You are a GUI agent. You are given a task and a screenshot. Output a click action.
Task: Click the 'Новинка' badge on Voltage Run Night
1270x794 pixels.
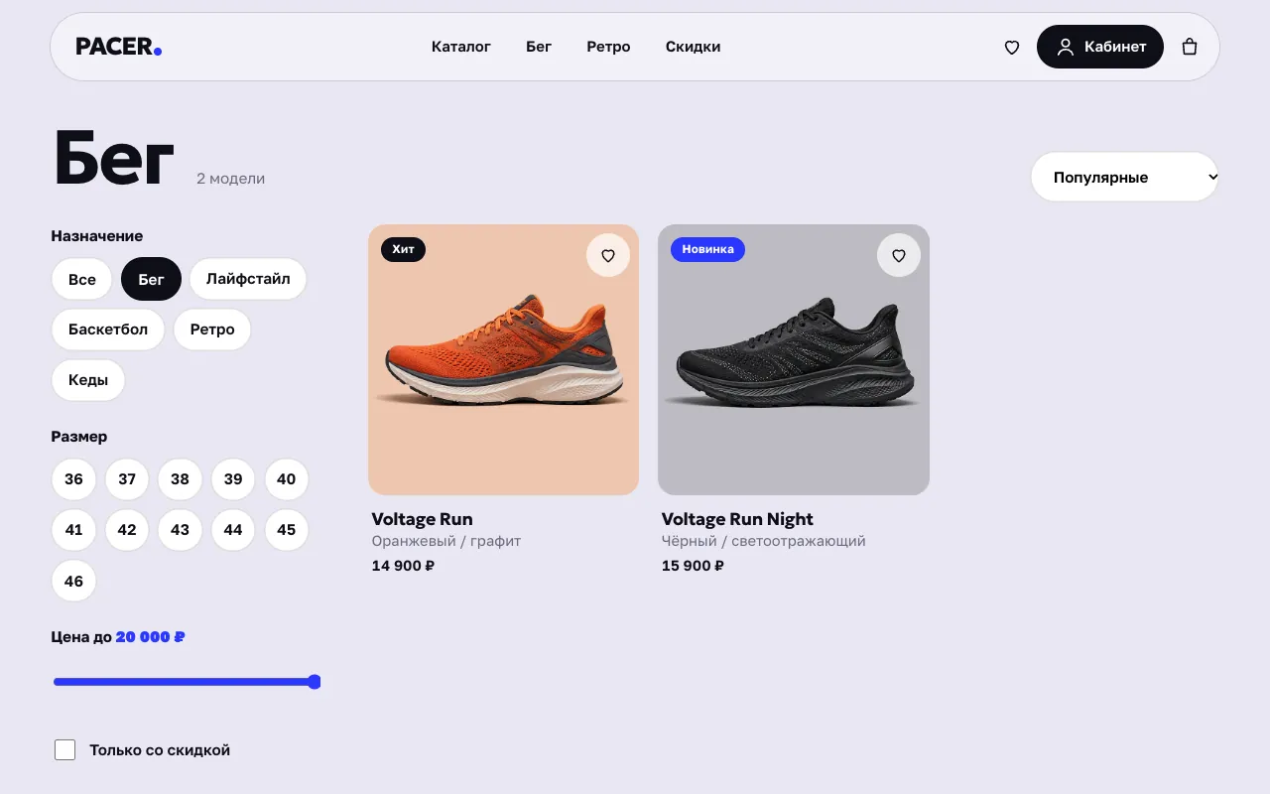[x=707, y=249]
